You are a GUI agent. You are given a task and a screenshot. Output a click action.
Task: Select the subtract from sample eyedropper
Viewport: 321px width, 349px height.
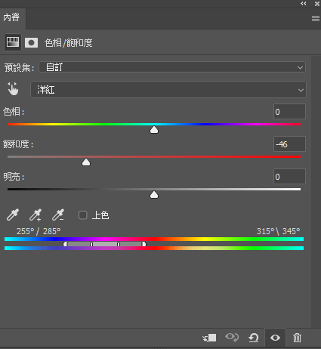(x=58, y=215)
